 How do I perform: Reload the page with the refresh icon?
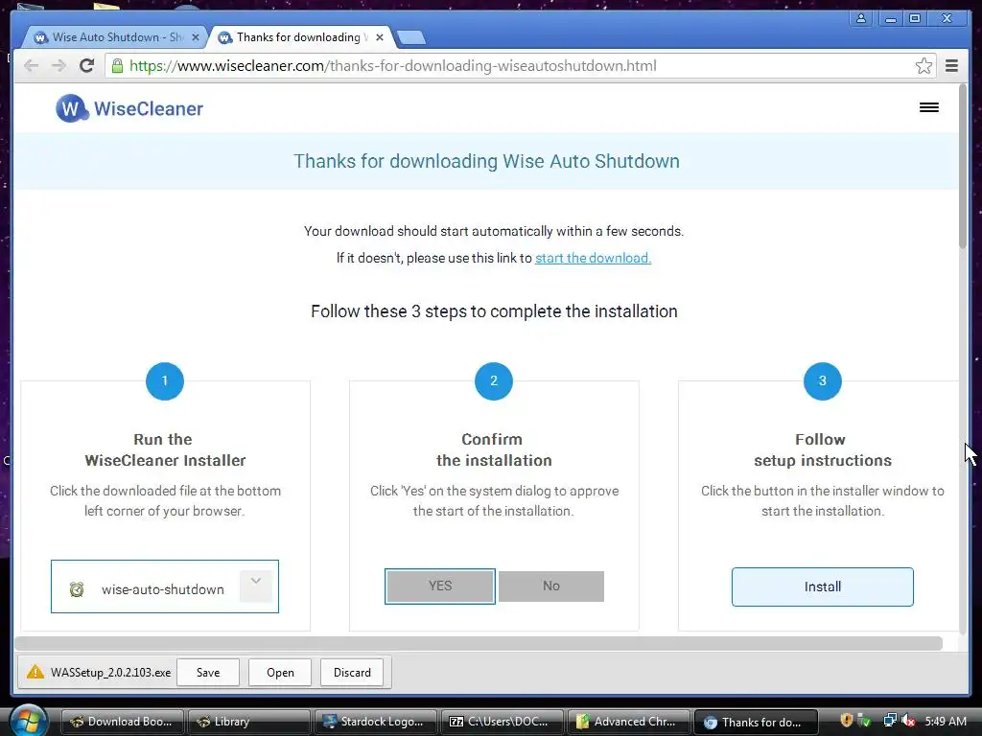[x=87, y=66]
